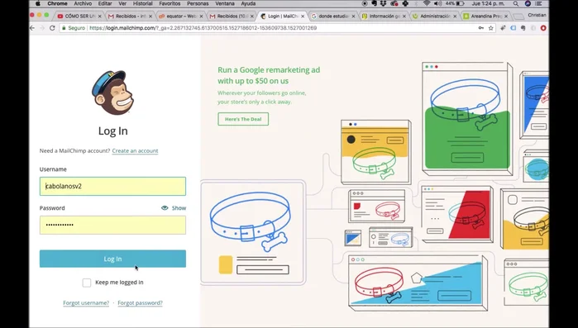Click the Jue 1:24 p. m. clock
Image resolution: width=578 pixels, height=328 pixels.
[x=489, y=3]
